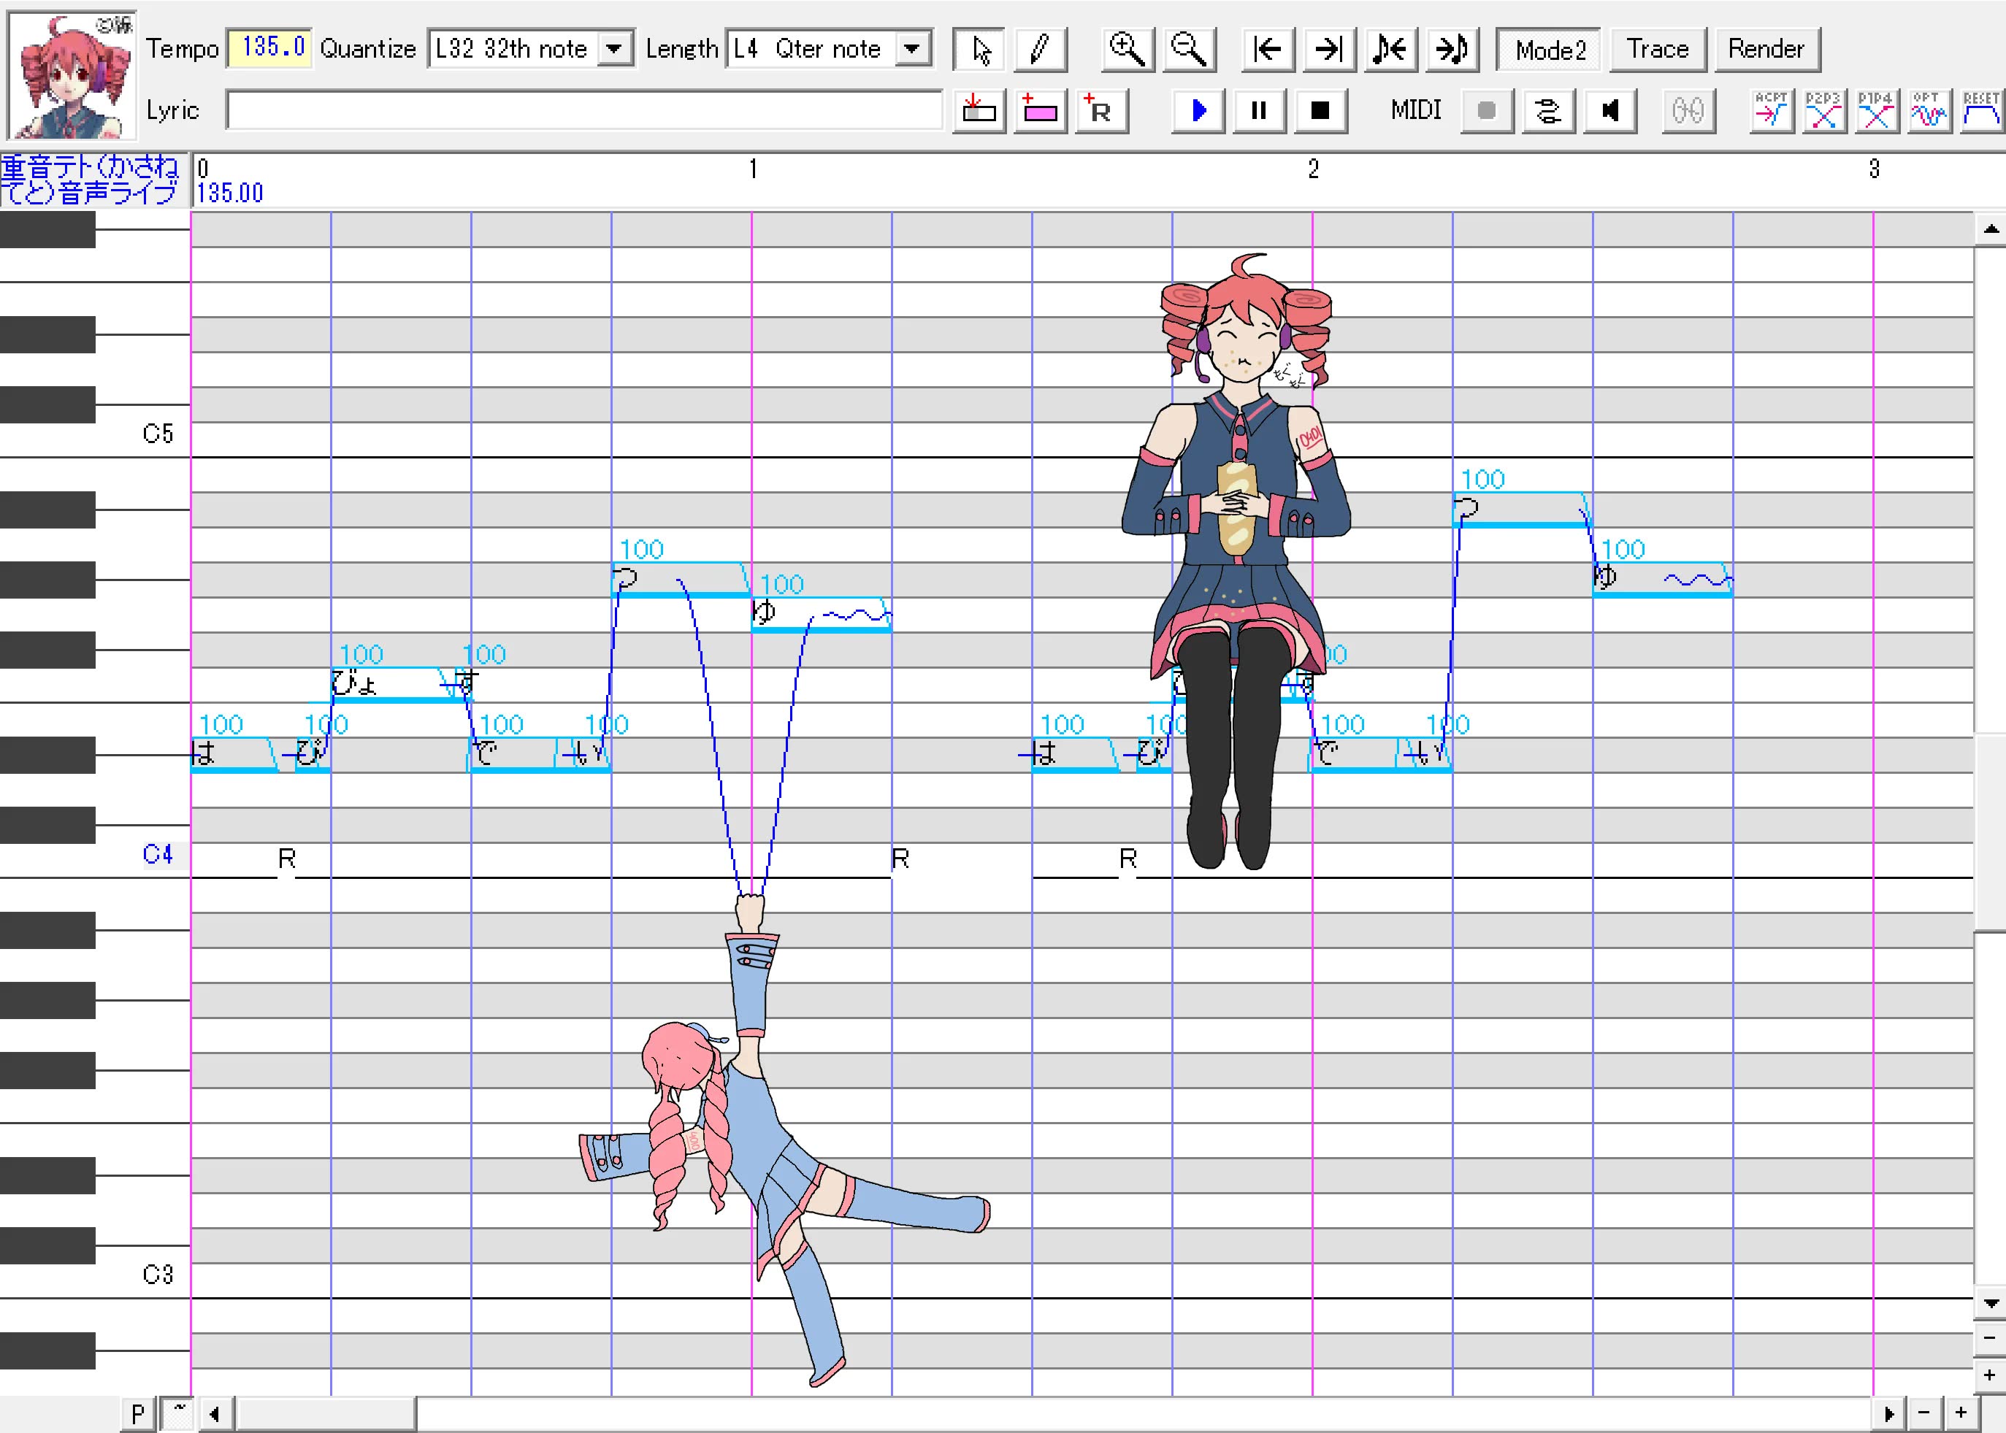Click the zoom out magnifier icon
This screenshot has width=2006, height=1433.
tap(1189, 50)
